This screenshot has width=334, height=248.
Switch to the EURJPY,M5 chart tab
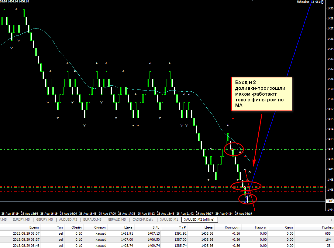pyautogui.click(x=21, y=219)
